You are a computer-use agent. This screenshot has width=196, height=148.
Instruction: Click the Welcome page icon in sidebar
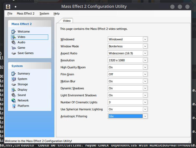13,31
